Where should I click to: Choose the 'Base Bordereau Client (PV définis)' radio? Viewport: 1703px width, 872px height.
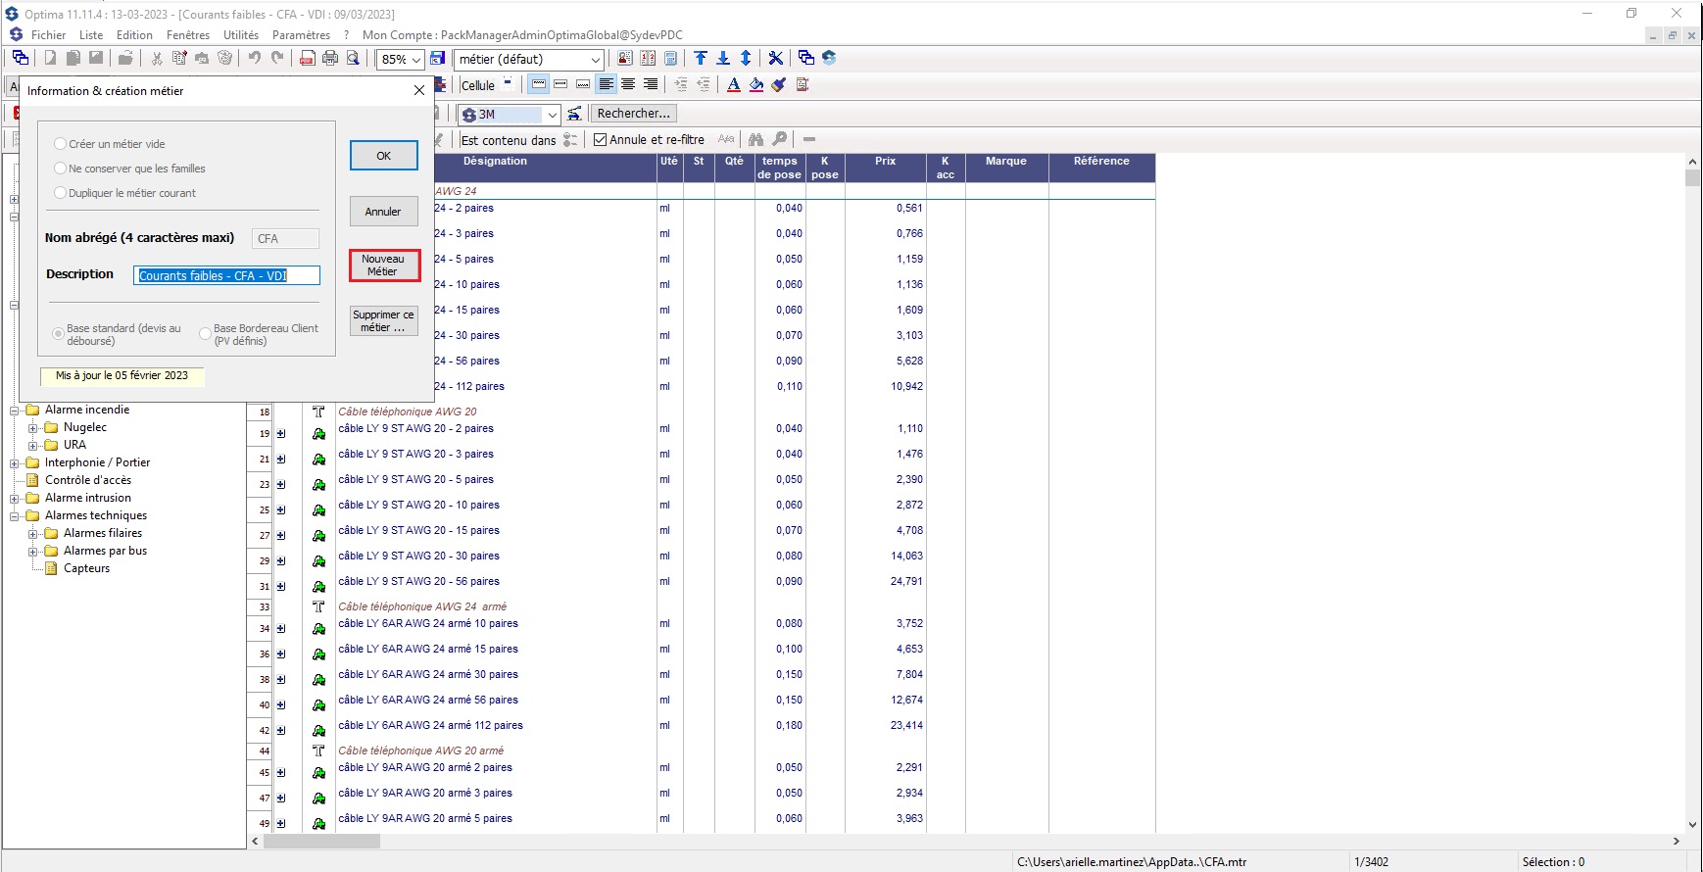coord(205,334)
